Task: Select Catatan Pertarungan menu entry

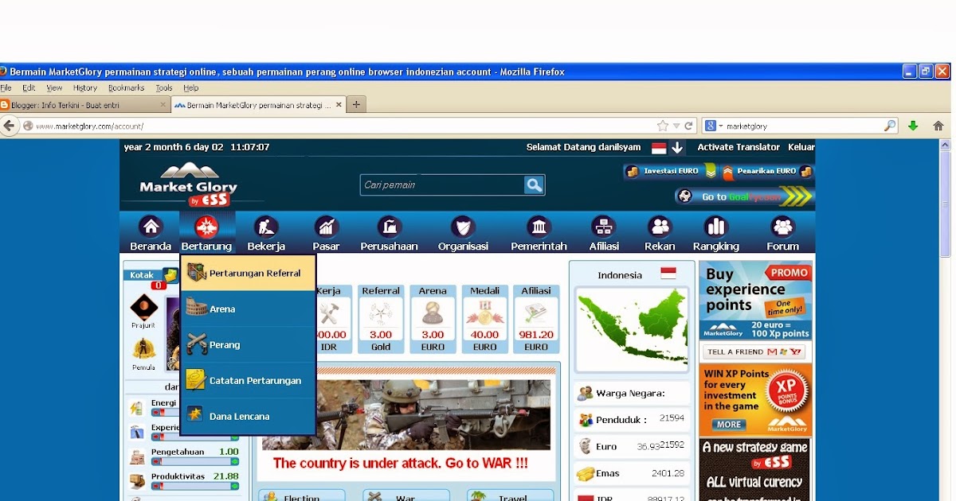Action: [249, 380]
